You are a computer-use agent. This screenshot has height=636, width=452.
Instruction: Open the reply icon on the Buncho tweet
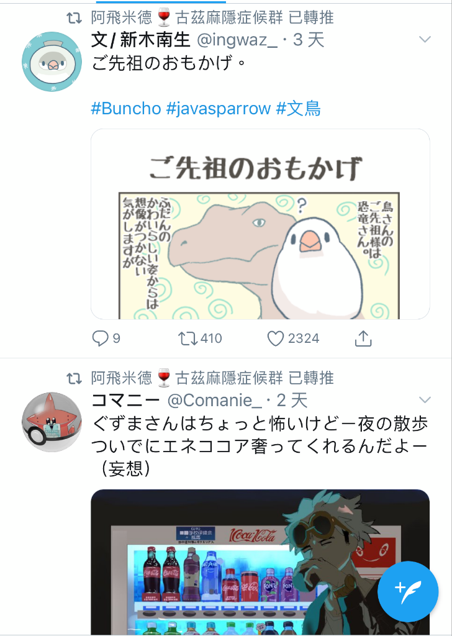point(100,338)
